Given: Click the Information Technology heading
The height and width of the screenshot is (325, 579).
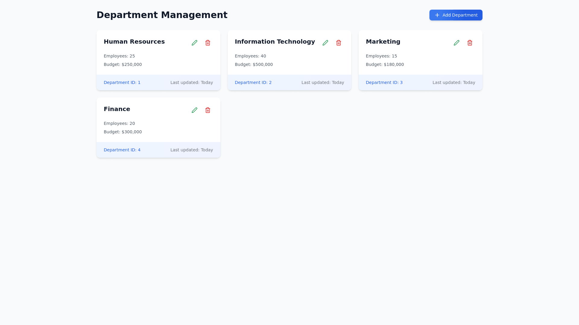Looking at the screenshot, I should point(275,42).
